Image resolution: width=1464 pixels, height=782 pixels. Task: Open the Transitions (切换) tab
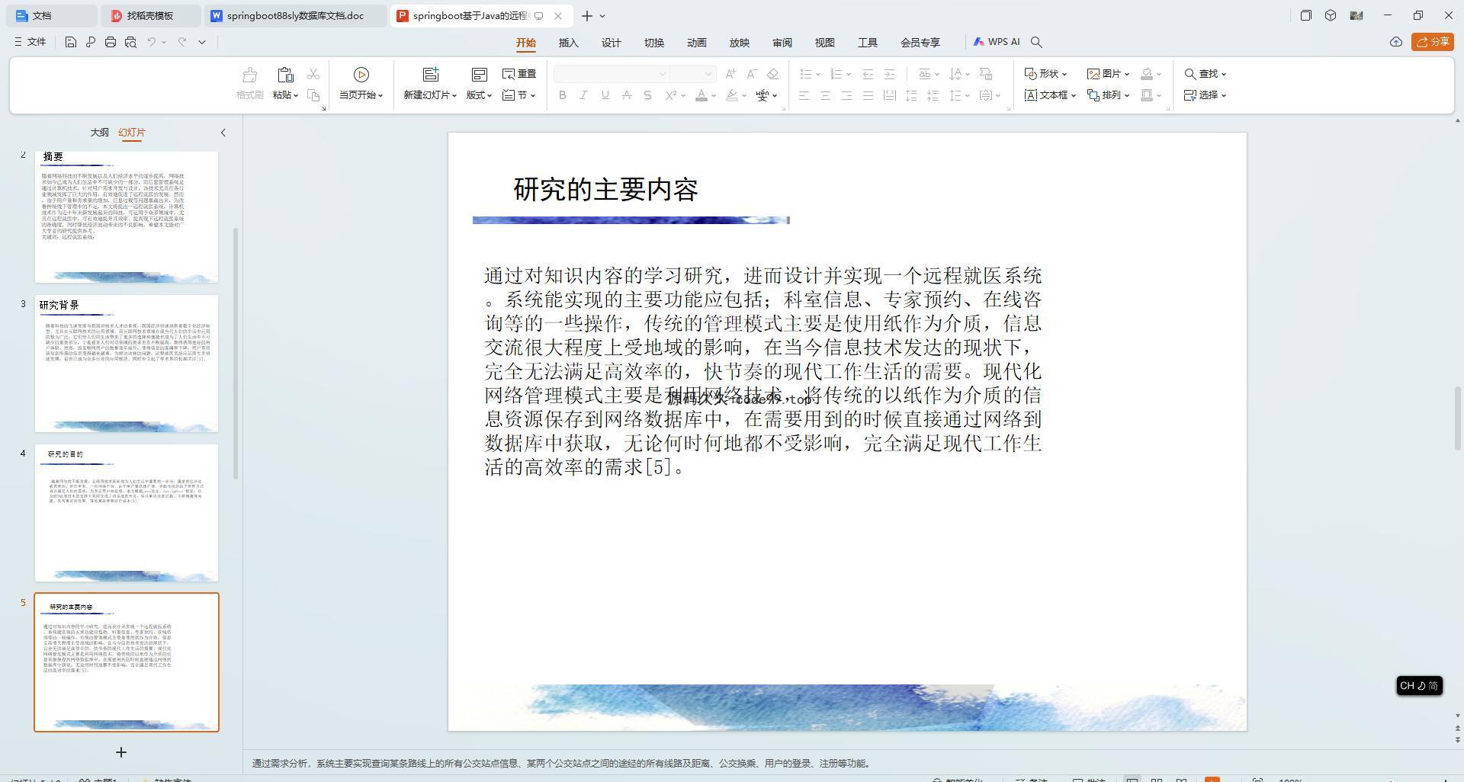[x=654, y=43]
